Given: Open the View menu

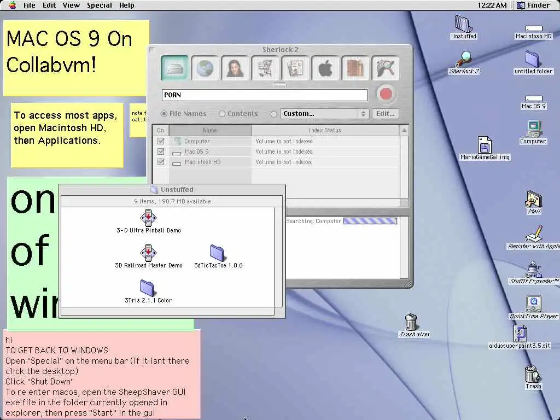Looking at the screenshot, I should [x=71, y=5].
